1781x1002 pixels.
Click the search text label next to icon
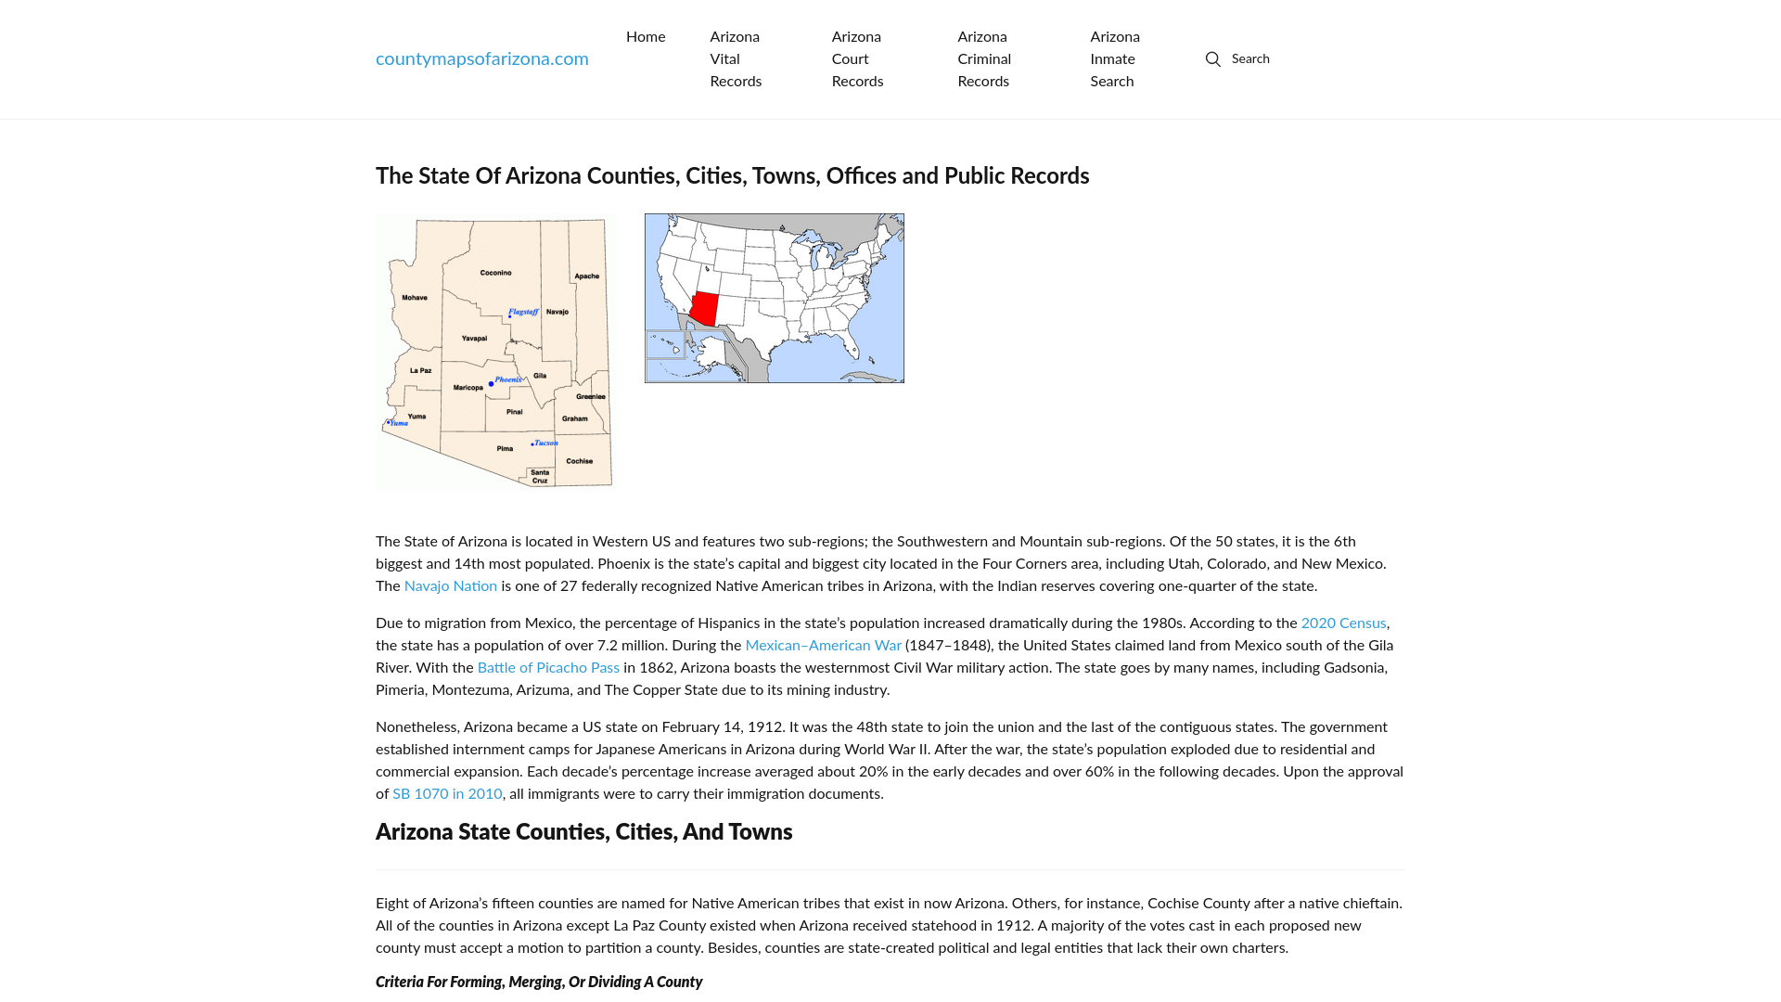click(1250, 58)
